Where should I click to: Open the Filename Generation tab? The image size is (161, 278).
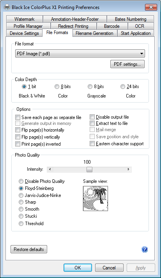94,33
